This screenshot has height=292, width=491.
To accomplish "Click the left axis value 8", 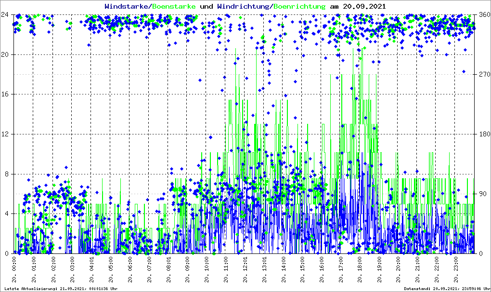I will [x=6, y=174].
